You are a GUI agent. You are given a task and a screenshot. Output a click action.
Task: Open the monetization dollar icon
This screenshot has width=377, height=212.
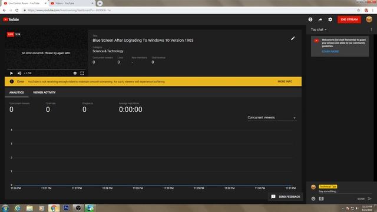(310, 19)
